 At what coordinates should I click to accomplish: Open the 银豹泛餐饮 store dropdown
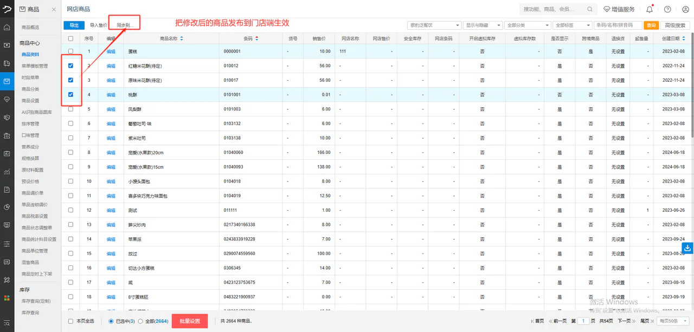pos(434,25)
